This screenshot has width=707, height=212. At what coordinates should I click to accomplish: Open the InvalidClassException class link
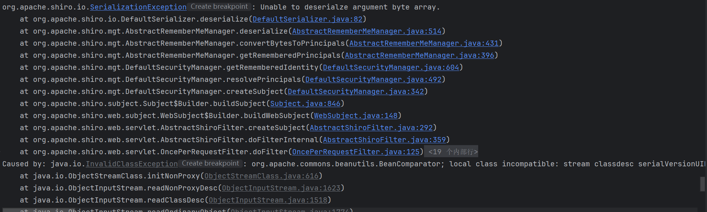point(131,164)
